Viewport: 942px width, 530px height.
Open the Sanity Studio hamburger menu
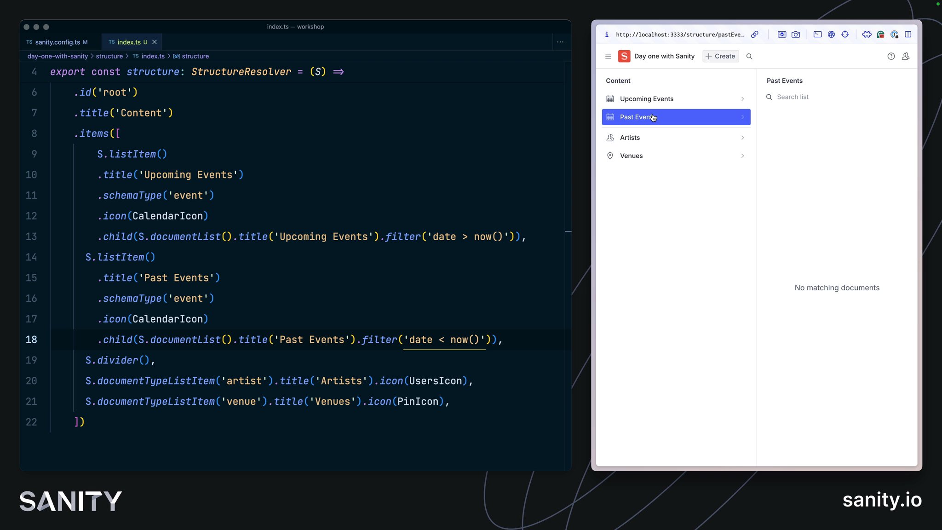(608, 56)
